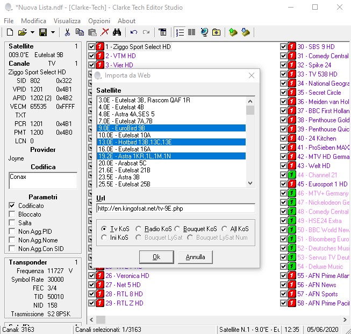Click the Annulla button

pos(196,257)
